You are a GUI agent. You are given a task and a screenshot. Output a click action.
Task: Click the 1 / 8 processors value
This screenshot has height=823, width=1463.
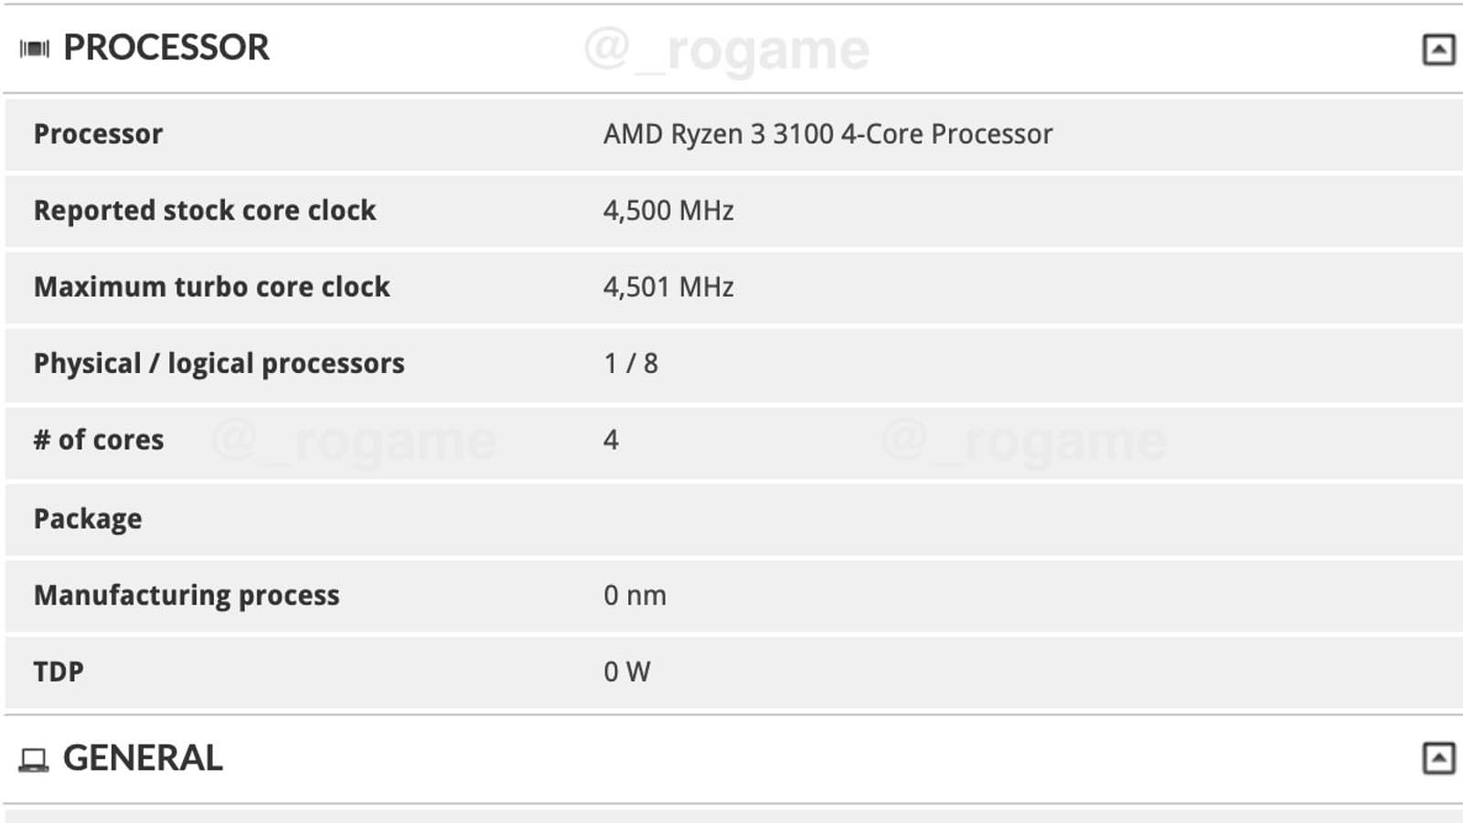(x=630, y=363)
